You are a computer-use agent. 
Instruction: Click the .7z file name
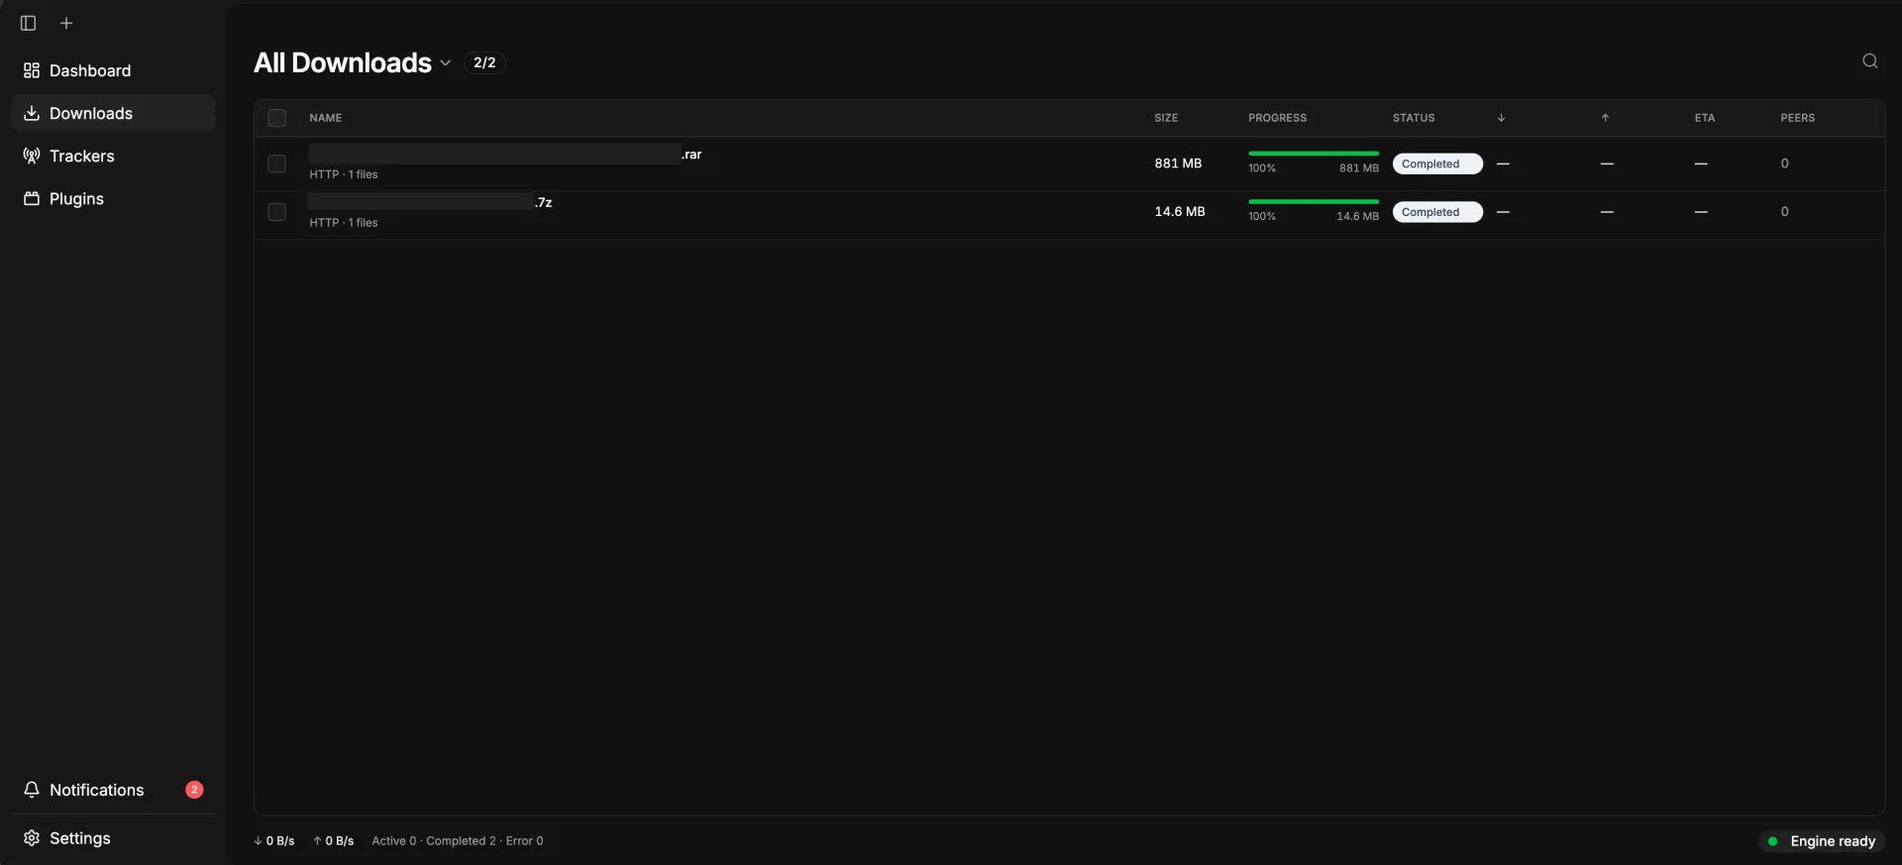tap(431, 202)
